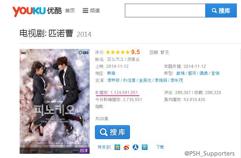Open the 韩国 region link
Screen dimensions: 241x158
111,73
